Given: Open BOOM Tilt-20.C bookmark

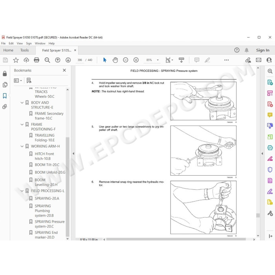Looking at the screenshot, I should [47, 165].
